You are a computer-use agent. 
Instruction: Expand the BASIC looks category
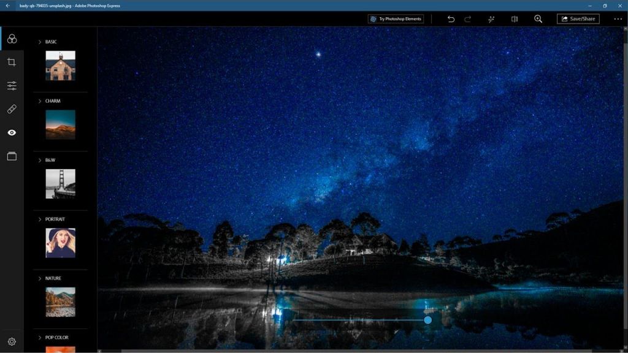pos(40,42)
